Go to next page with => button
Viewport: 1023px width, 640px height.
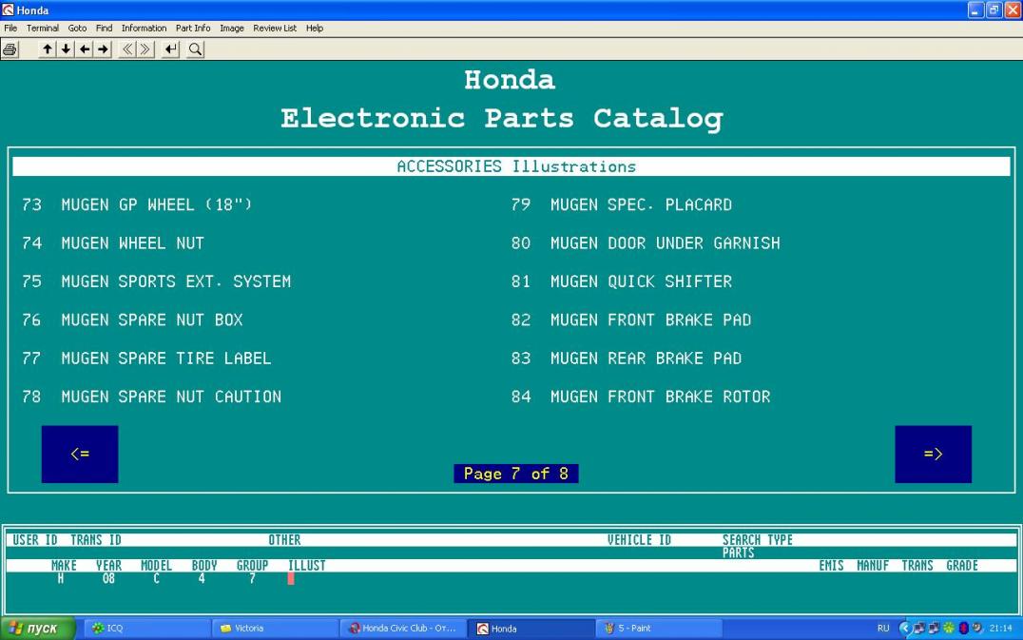pyautogui.click(x=933, y=454)
